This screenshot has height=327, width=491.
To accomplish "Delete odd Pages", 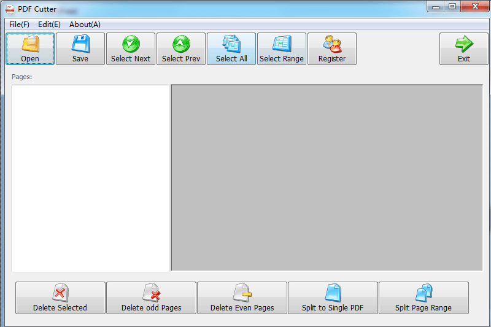I will tap(151, 298).
